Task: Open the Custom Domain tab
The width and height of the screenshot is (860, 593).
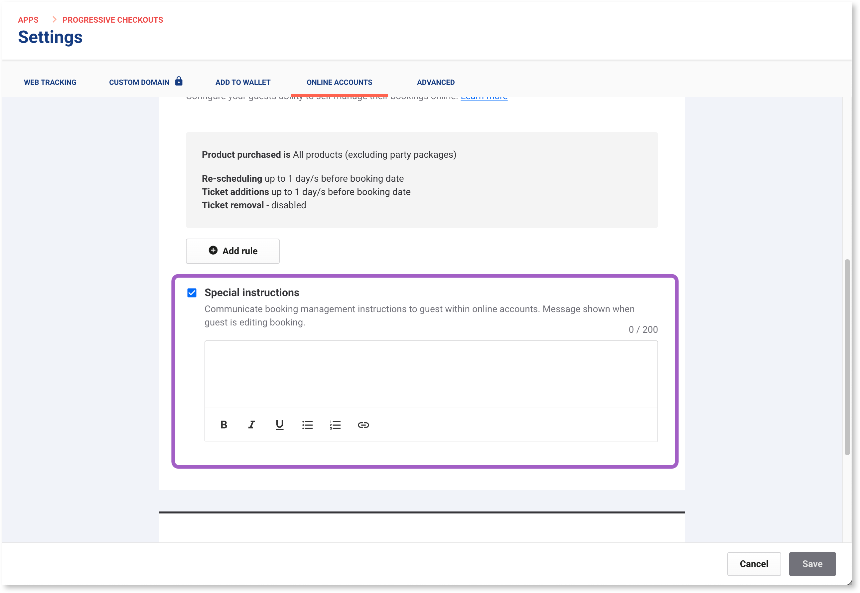Action: [x=139, y=83]
